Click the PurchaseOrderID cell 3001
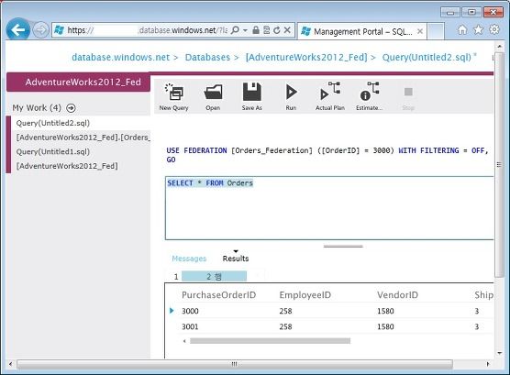The image size is (510, 375). [190, 326]
